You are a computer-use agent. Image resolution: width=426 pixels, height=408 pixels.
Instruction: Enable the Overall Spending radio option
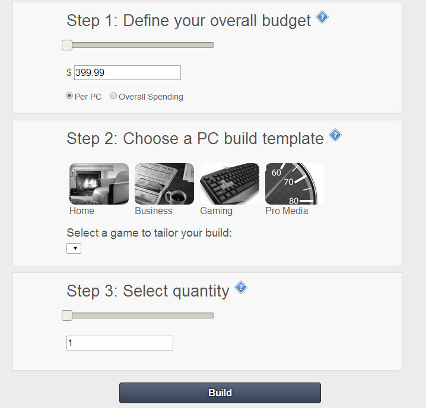(113, 96)
